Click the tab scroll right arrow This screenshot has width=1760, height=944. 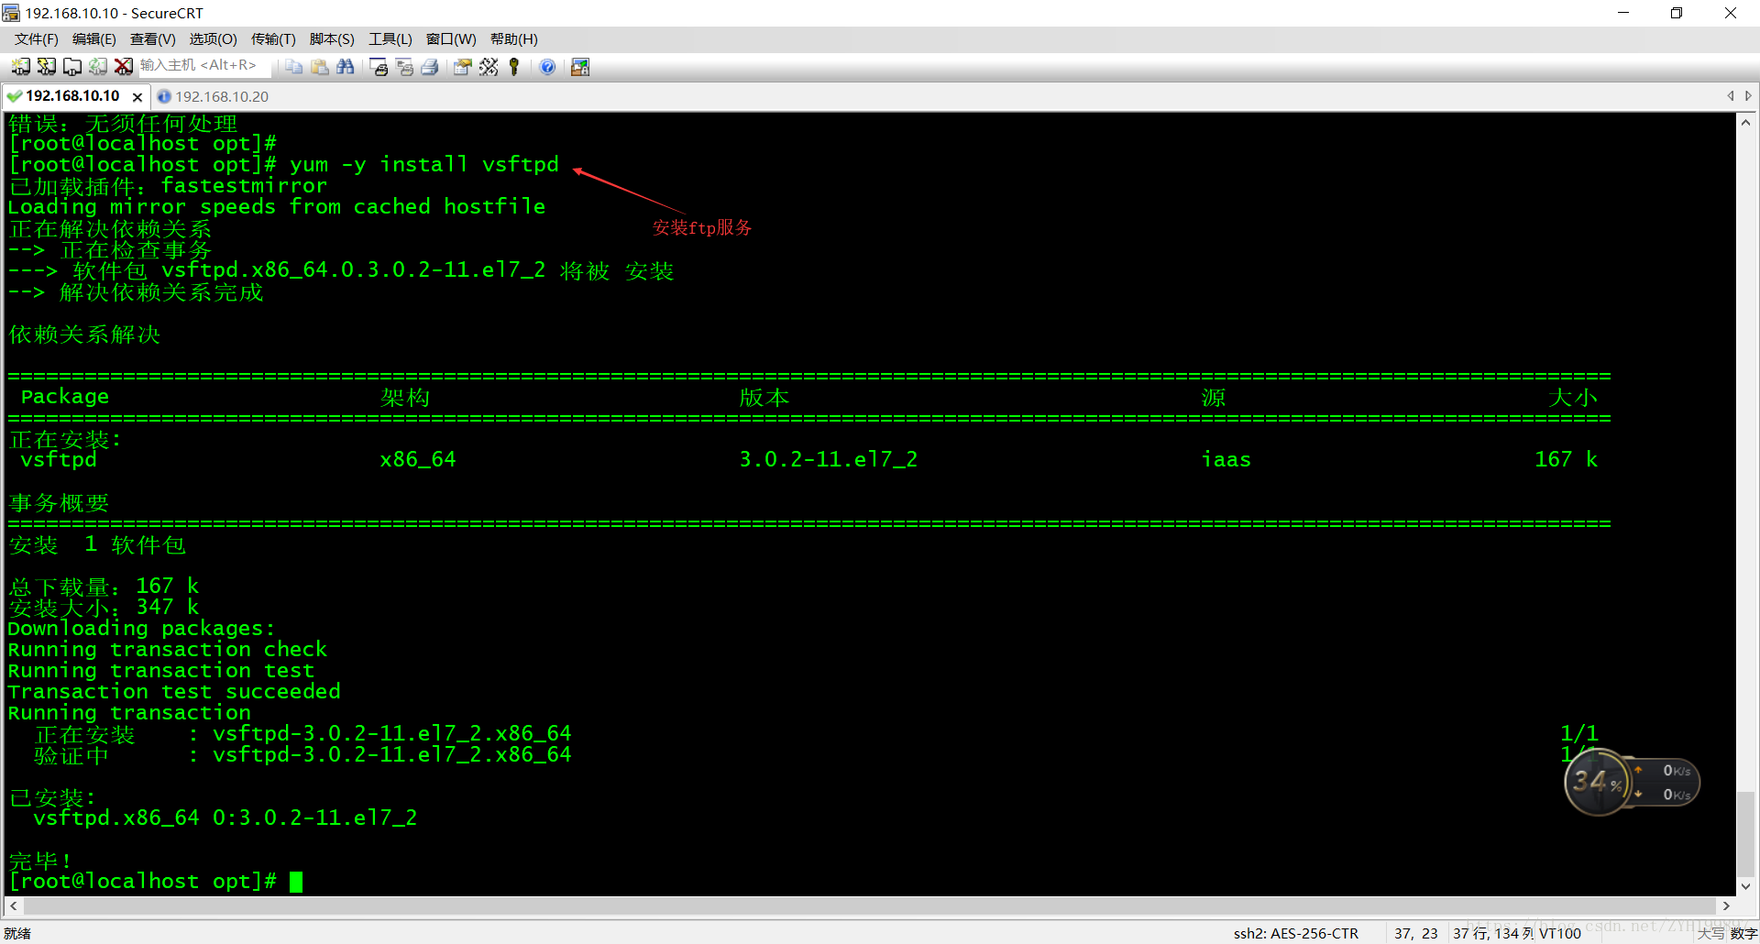(1748, 95)
